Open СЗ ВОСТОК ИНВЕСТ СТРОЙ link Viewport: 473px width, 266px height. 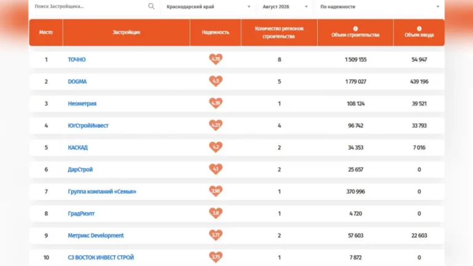101,257
